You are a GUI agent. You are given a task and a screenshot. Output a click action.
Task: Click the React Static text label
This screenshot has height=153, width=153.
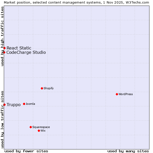pos(19,48)
